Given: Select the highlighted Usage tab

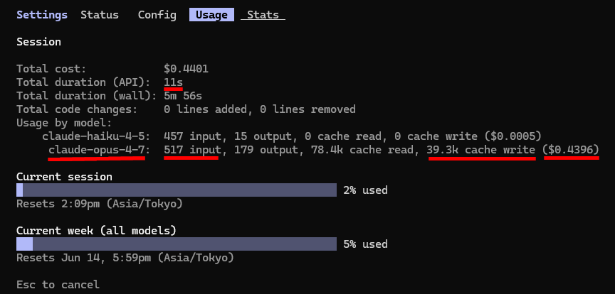Looking at the screenshot, I should 212,15.
